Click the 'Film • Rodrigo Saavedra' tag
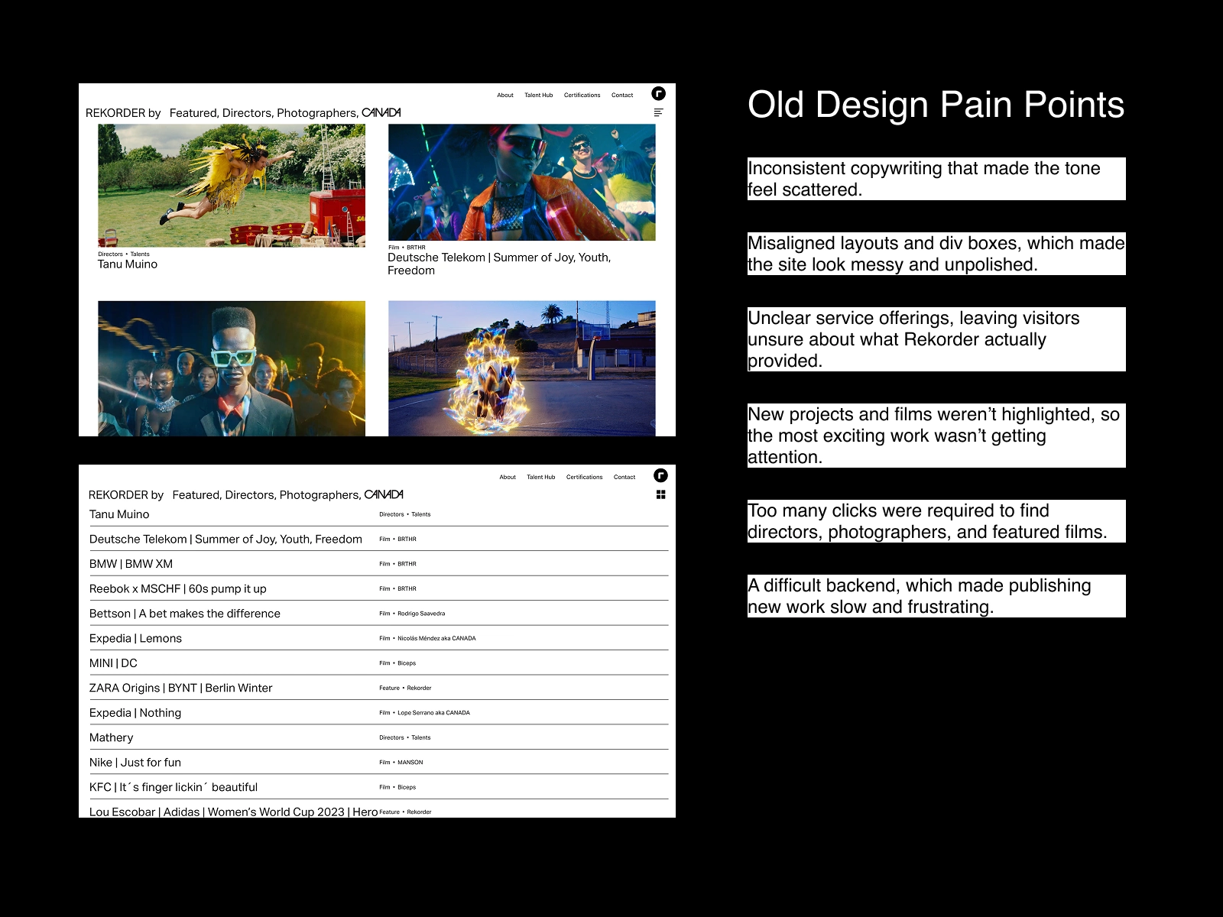Image resolution: width=1223 pixels, height=917 pixels. [x=412, y=614]
